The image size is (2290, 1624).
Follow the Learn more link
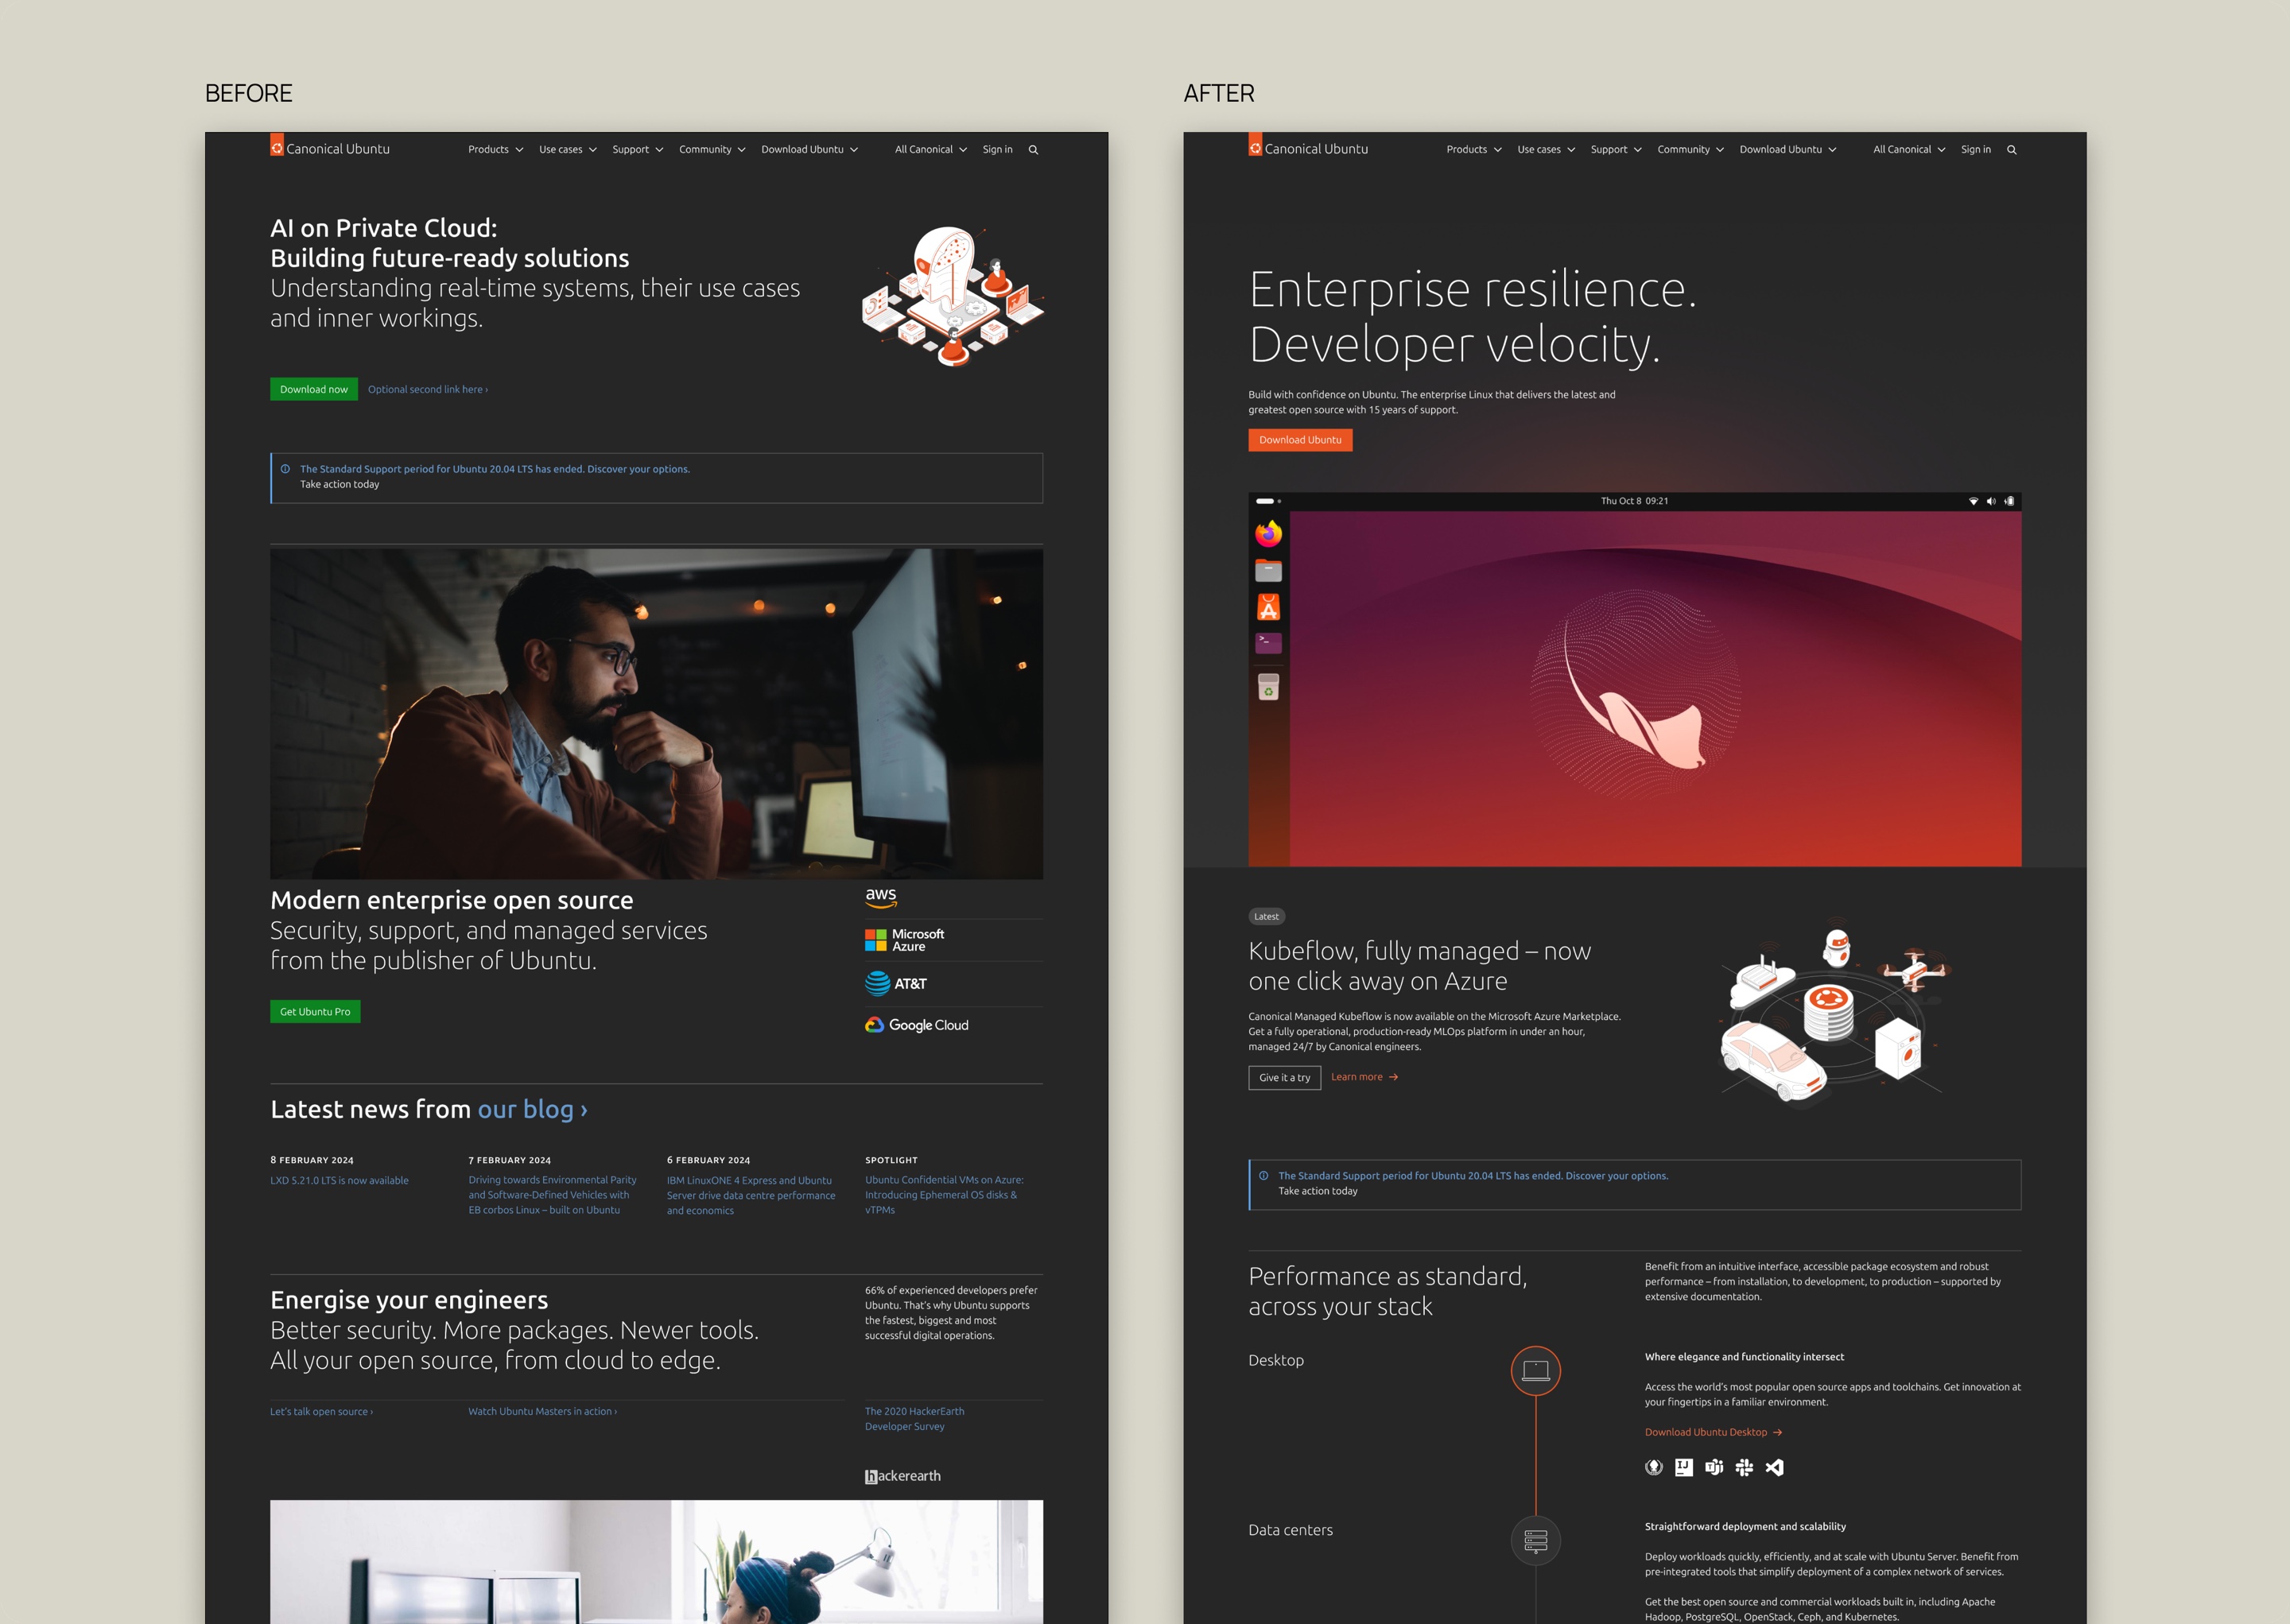click(1364, 1077)
